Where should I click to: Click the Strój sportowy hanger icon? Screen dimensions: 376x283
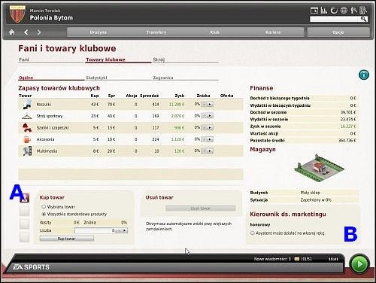pyautogui.click(x=27, y=117)
